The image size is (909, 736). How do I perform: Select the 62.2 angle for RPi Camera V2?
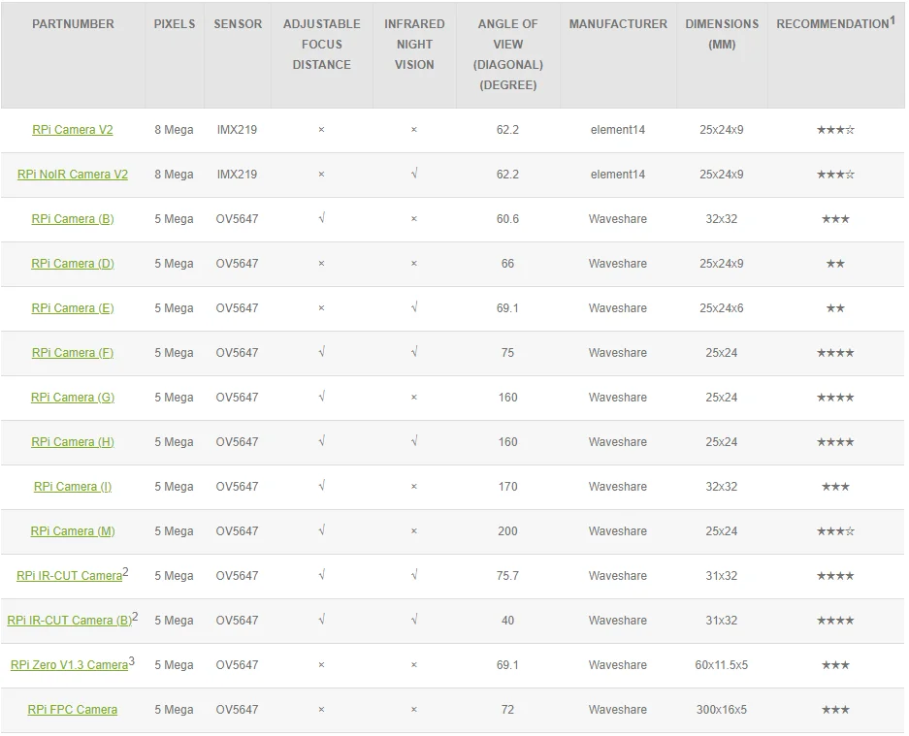point(507,130)
